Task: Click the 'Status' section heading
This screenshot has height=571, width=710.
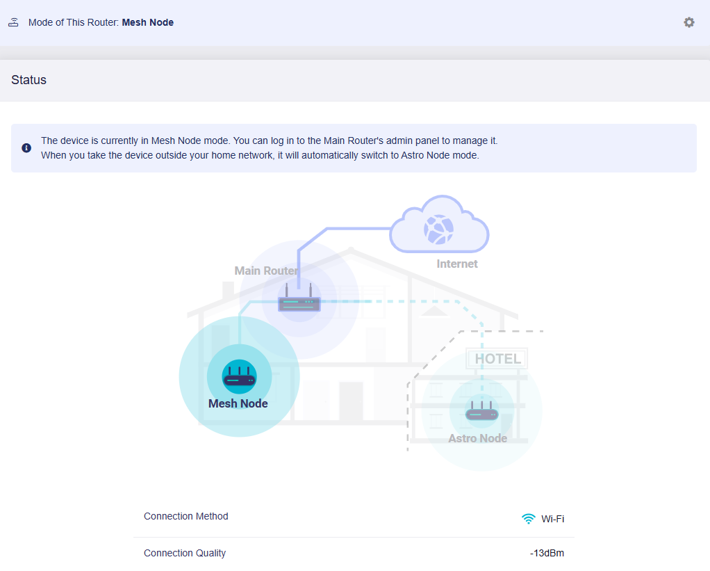Action: [x=29, y=80]
